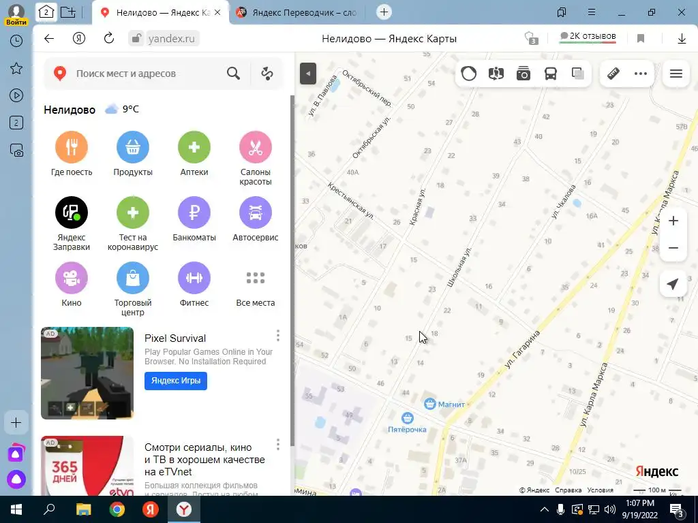Viewport: 698px width, 523px height.
Task: Open the screenshot tool in sidebar
Action: pyautogui.click(x=16, y=150)
